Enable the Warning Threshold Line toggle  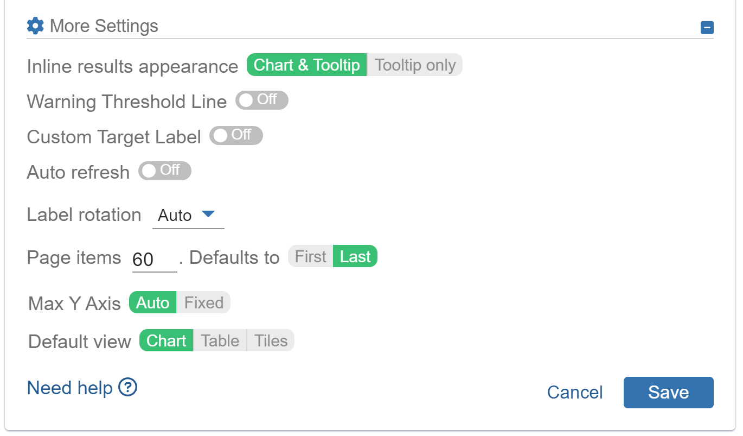[261, 100]
